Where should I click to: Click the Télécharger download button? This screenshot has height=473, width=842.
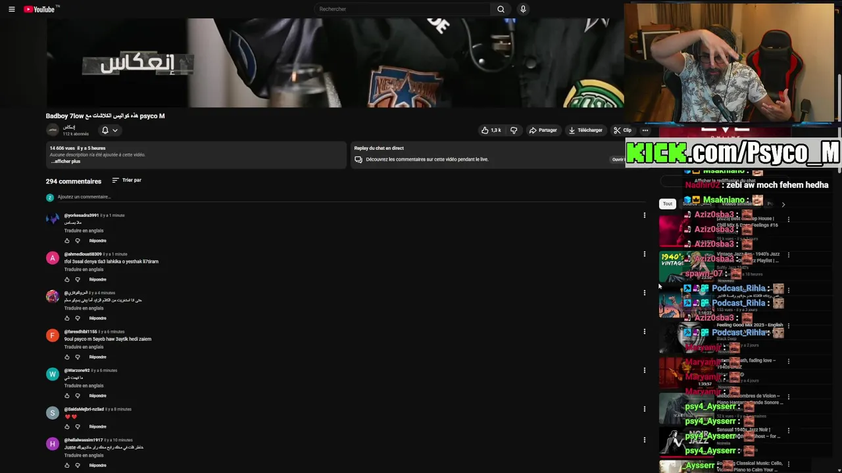click(585, 130)
